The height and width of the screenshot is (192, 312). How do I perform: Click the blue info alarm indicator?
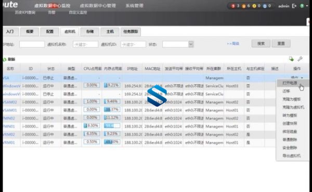[x=265, y=6]
